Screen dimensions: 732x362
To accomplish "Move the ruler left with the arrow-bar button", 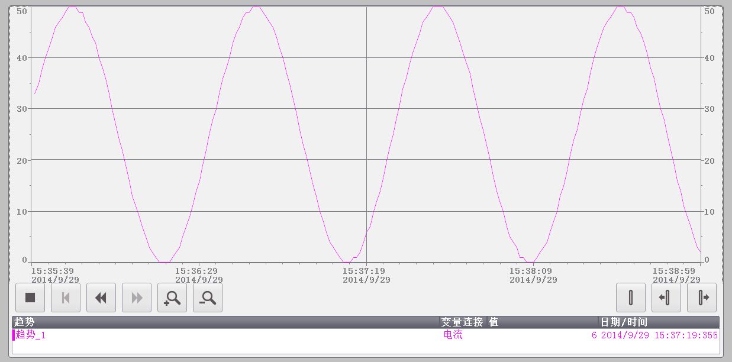I will [666, 298].
